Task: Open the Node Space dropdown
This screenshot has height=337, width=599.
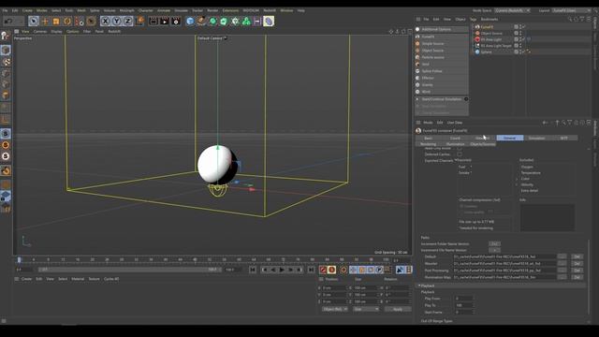Action: click(x=512, y=10)
